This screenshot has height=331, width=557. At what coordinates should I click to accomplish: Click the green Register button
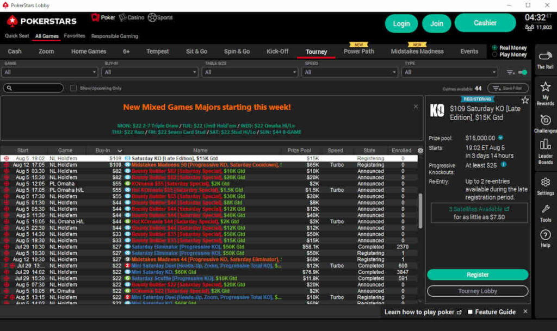(x=477, y=275)
